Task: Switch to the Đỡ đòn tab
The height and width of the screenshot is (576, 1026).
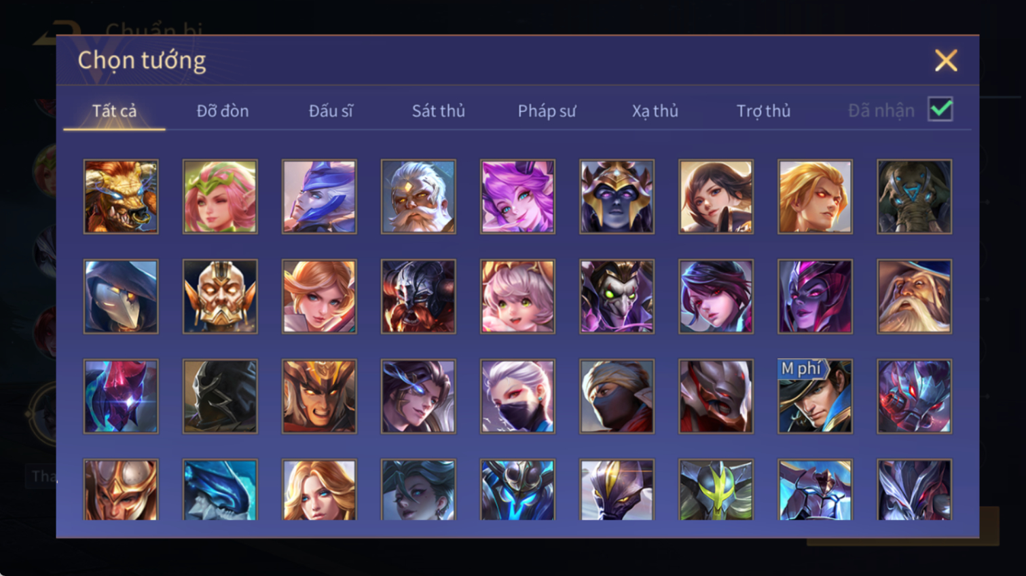Action: pyautogui.click(x=223, y=111)
